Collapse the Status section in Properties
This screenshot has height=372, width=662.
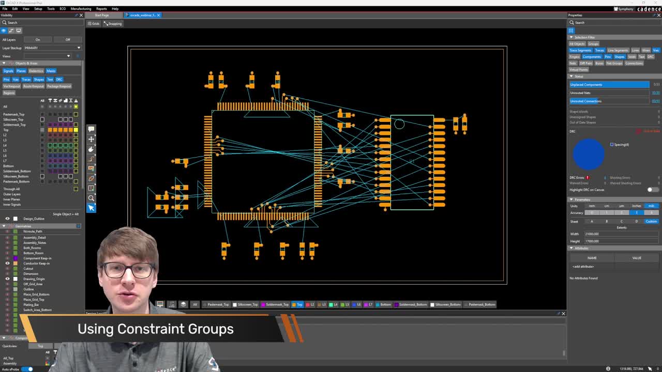(x=571, y=76)
